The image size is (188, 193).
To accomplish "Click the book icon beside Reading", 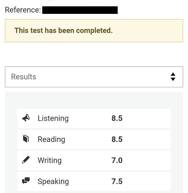I will coord(26,139).
